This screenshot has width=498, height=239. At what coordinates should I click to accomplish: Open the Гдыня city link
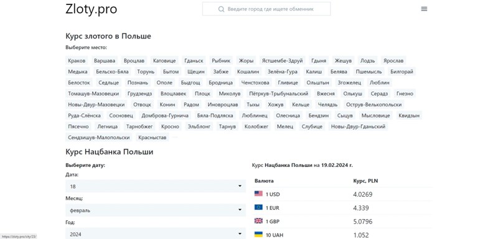click(x=319, y=60)
